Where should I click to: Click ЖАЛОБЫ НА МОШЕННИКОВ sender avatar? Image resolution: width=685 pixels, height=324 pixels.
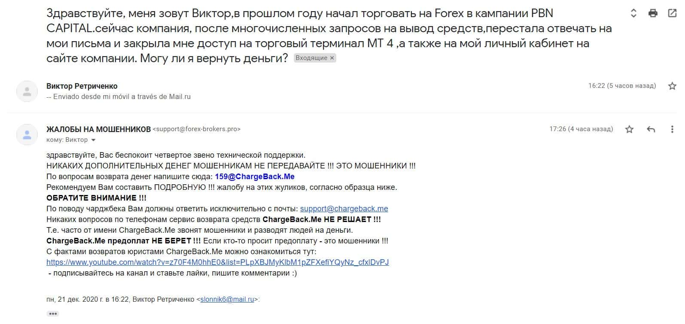pyautogui.click(x=27, y=134)
